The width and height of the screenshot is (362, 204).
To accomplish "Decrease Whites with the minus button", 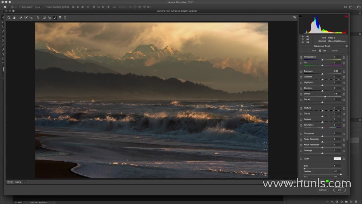I will [x=301, y=94].
